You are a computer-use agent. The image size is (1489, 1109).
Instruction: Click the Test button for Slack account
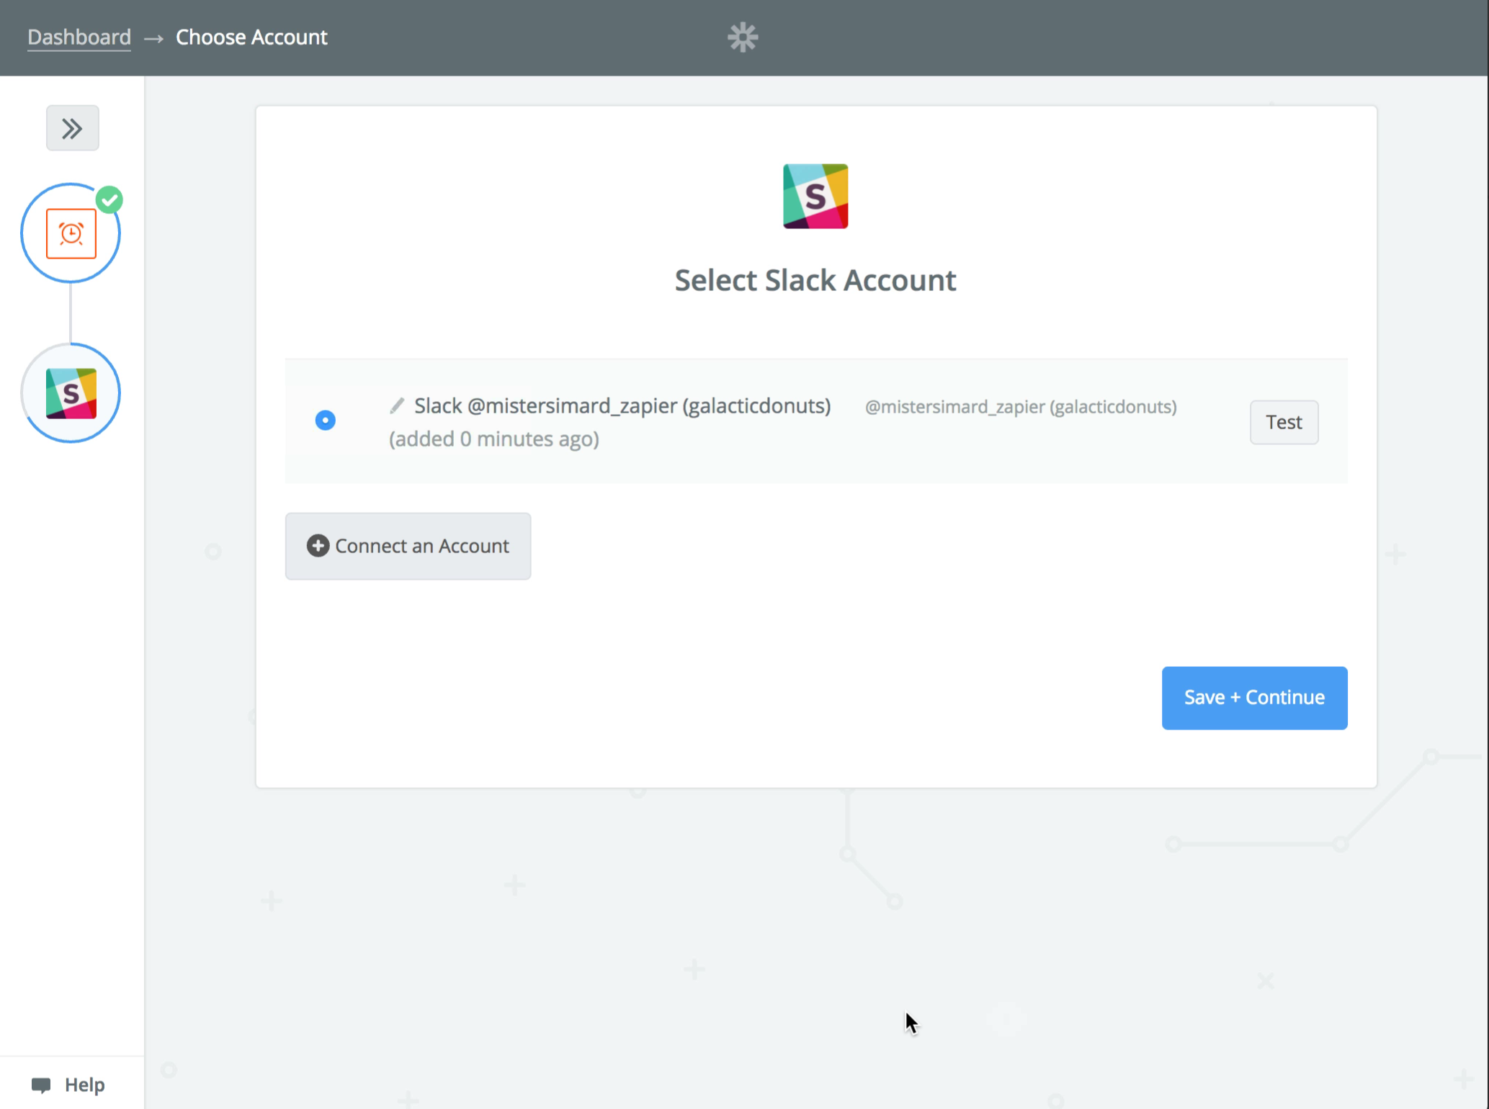(x=1284, y=422)
